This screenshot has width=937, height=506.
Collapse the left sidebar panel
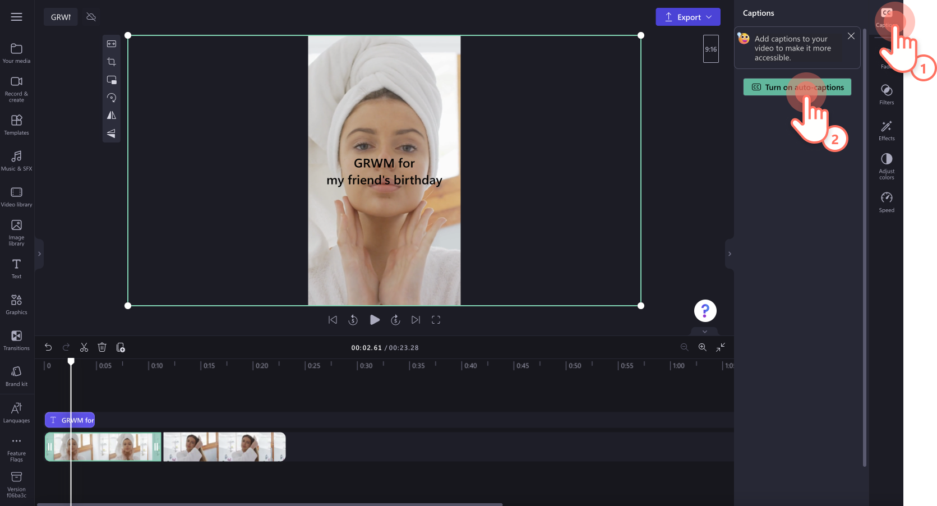(x=39, y=254)
